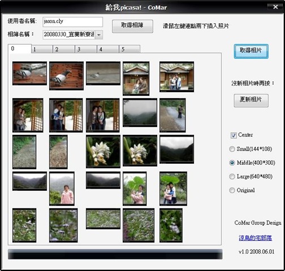
Task: Switch to tab 5
Action: point(129,49)
